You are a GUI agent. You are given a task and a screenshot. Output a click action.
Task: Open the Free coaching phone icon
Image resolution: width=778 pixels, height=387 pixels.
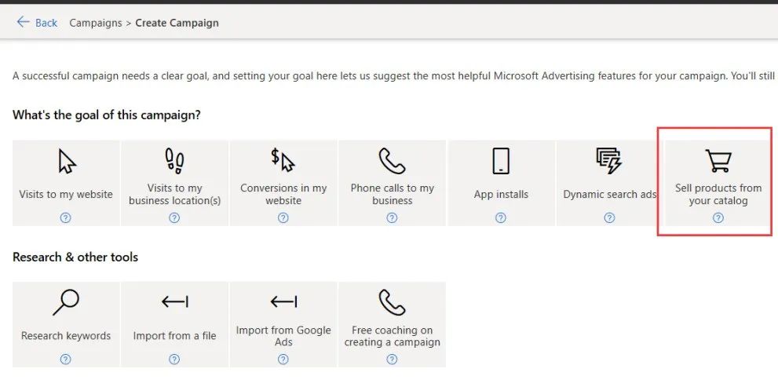pos(392,303)
